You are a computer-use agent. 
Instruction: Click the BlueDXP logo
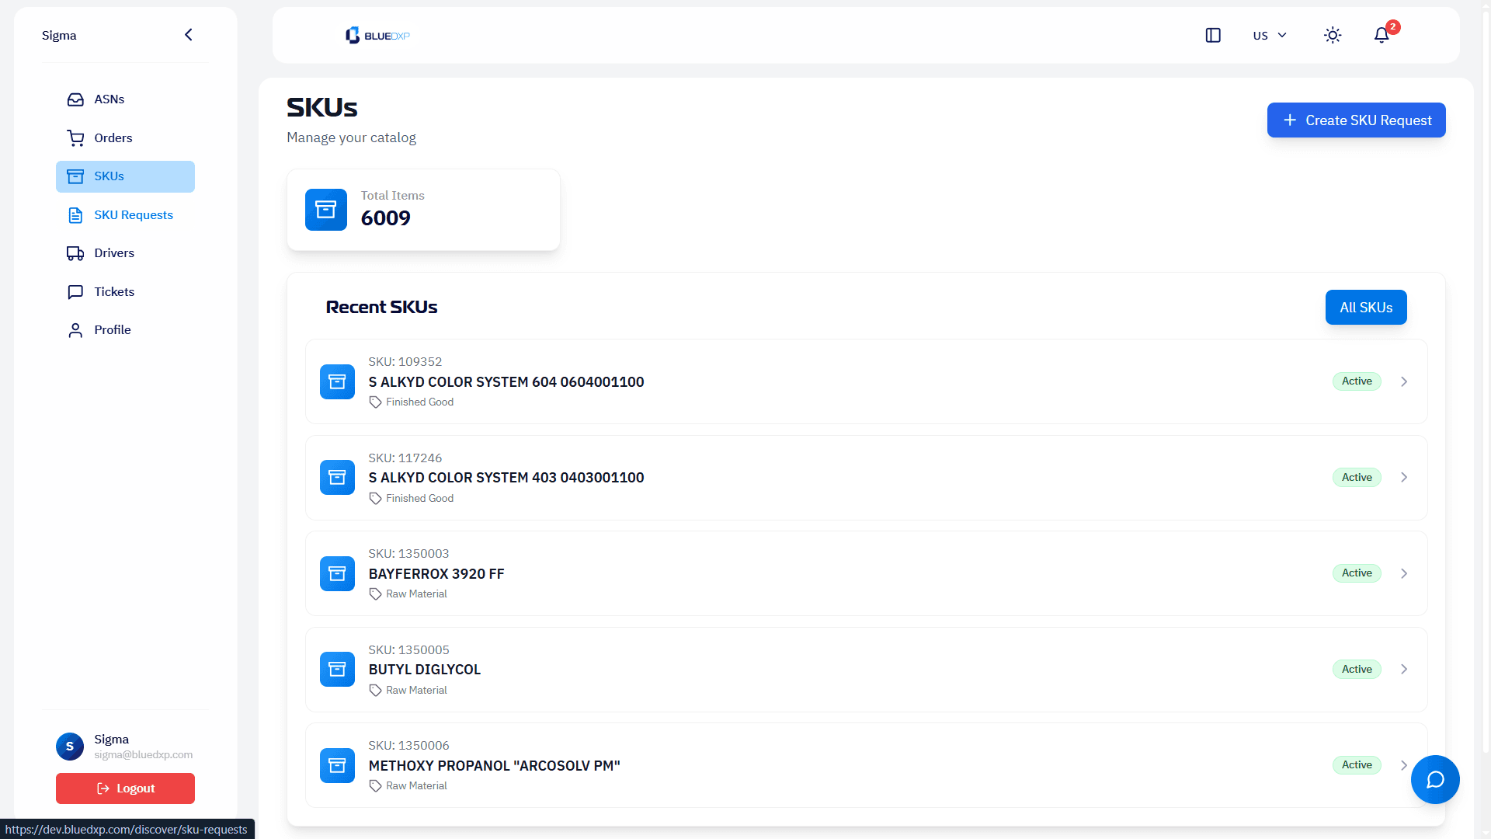coord(377,36)
